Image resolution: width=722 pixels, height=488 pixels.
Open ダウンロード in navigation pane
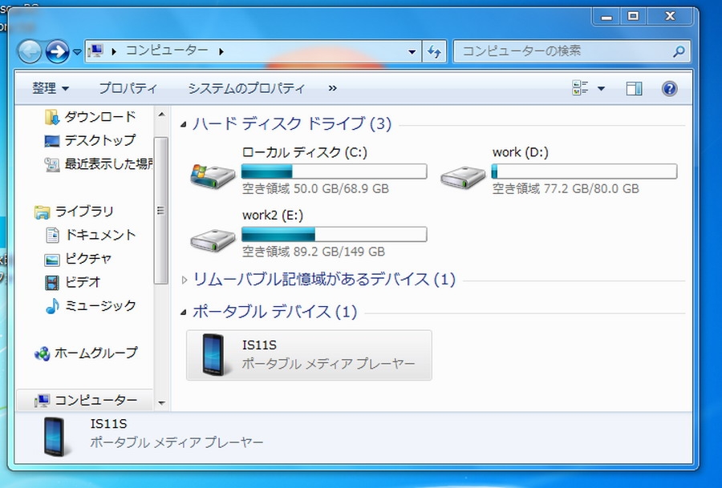(x=100, y=117)
